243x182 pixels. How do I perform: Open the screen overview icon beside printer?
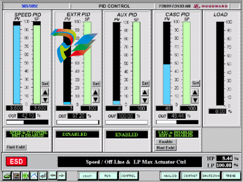(16, 176)
